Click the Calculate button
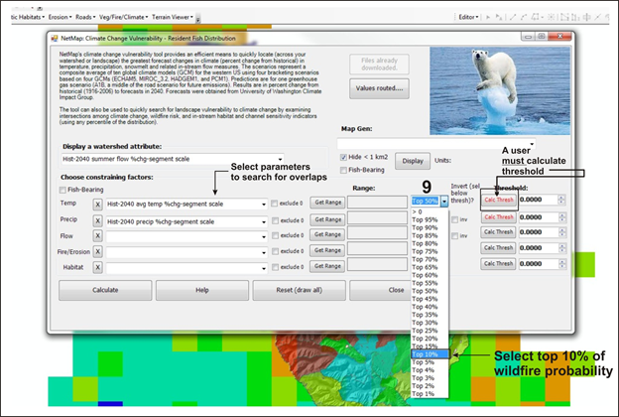 105,290
